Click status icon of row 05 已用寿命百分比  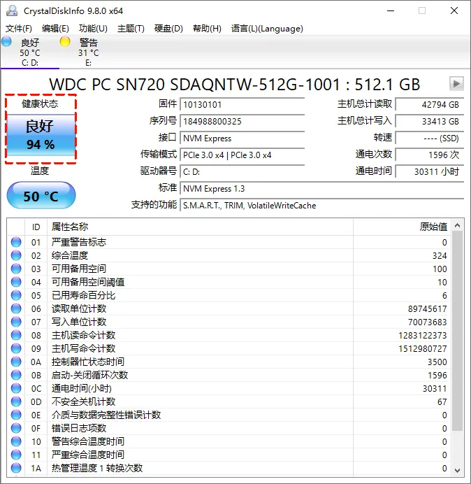click(x=16, y=295)
